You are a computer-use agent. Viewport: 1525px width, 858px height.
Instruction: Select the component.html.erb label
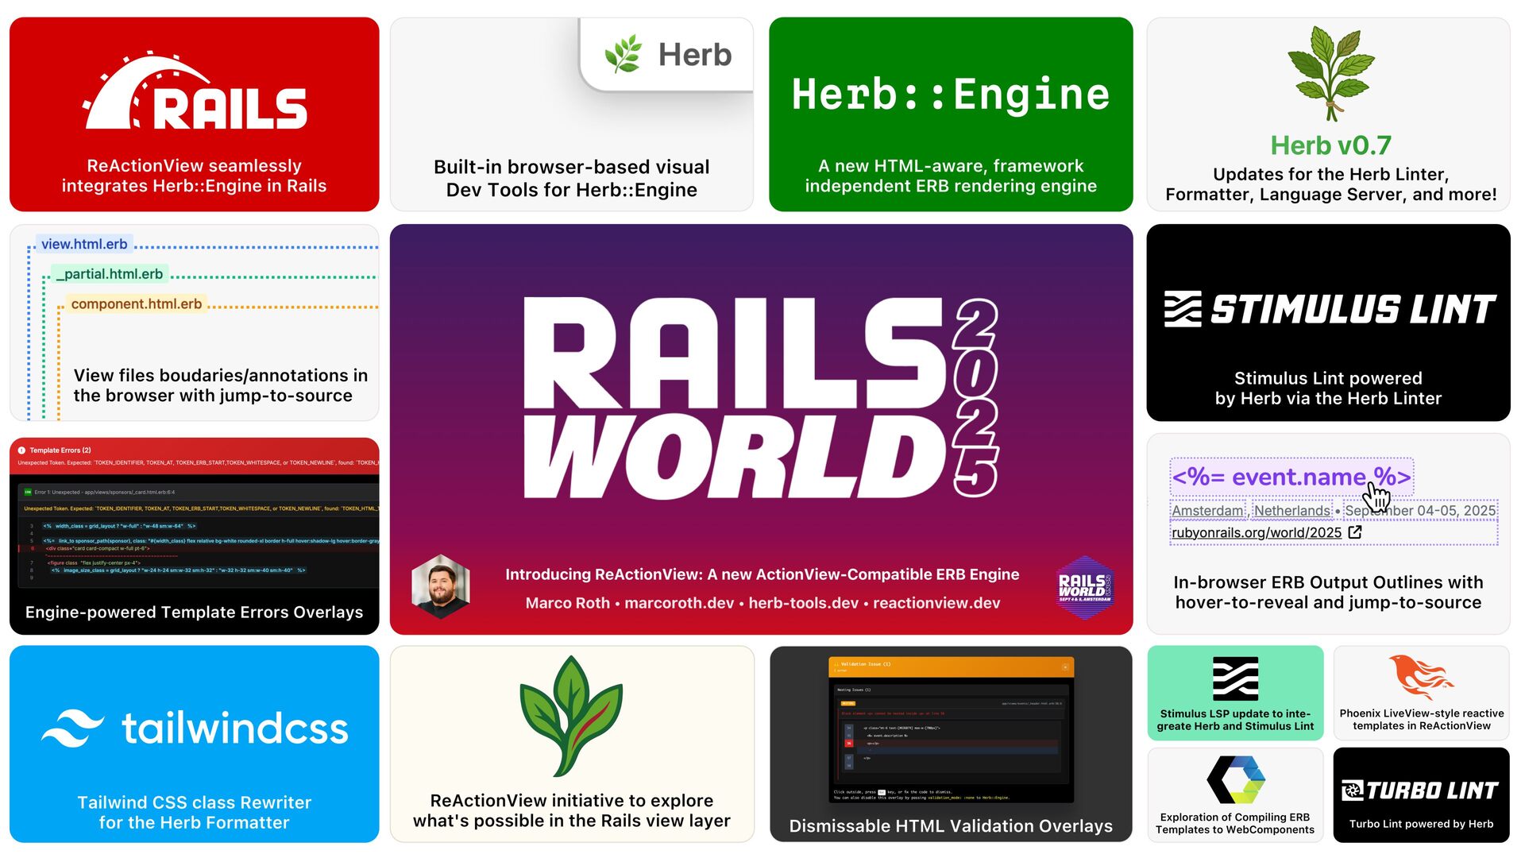(136, 304)
